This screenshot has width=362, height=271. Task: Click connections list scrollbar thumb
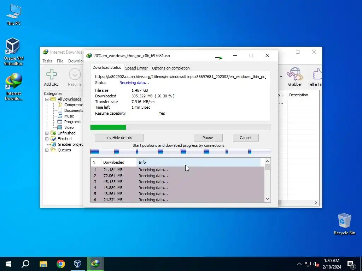click(x=267, y=167)
